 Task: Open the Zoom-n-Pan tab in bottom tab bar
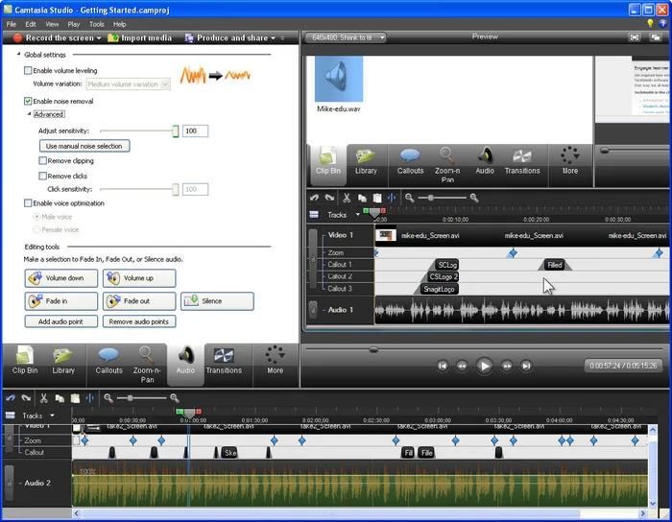pos(147,364)
